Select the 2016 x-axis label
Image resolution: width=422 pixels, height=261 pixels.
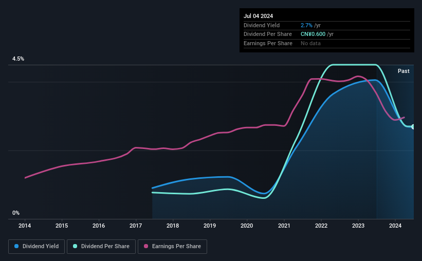[99, 226]
